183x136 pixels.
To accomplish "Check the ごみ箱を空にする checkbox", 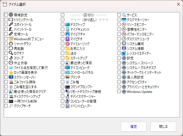I will pos(6,87).
